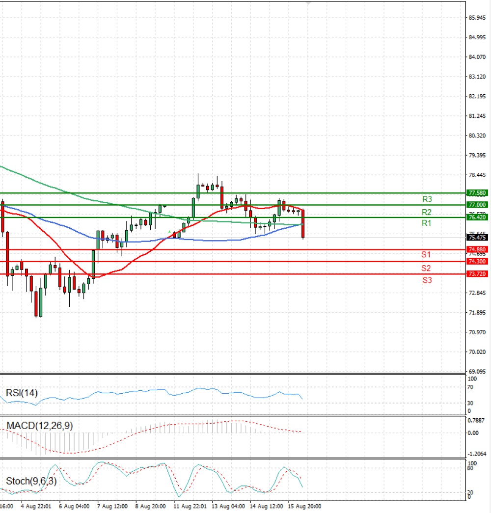The image size is (491, 513).
Task: Click the MACD(12,26,9) indicator label
Action: [x=40, y=425]
